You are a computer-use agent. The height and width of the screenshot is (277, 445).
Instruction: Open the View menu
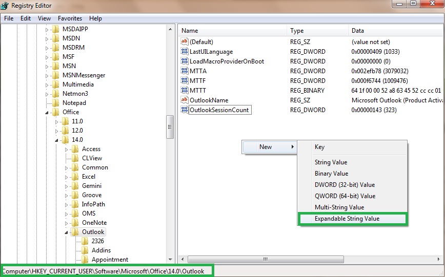click(44, 18)
